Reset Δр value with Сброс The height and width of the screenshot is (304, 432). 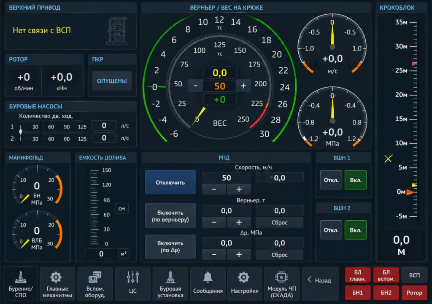pyautogui.click(x=279, y=255)
